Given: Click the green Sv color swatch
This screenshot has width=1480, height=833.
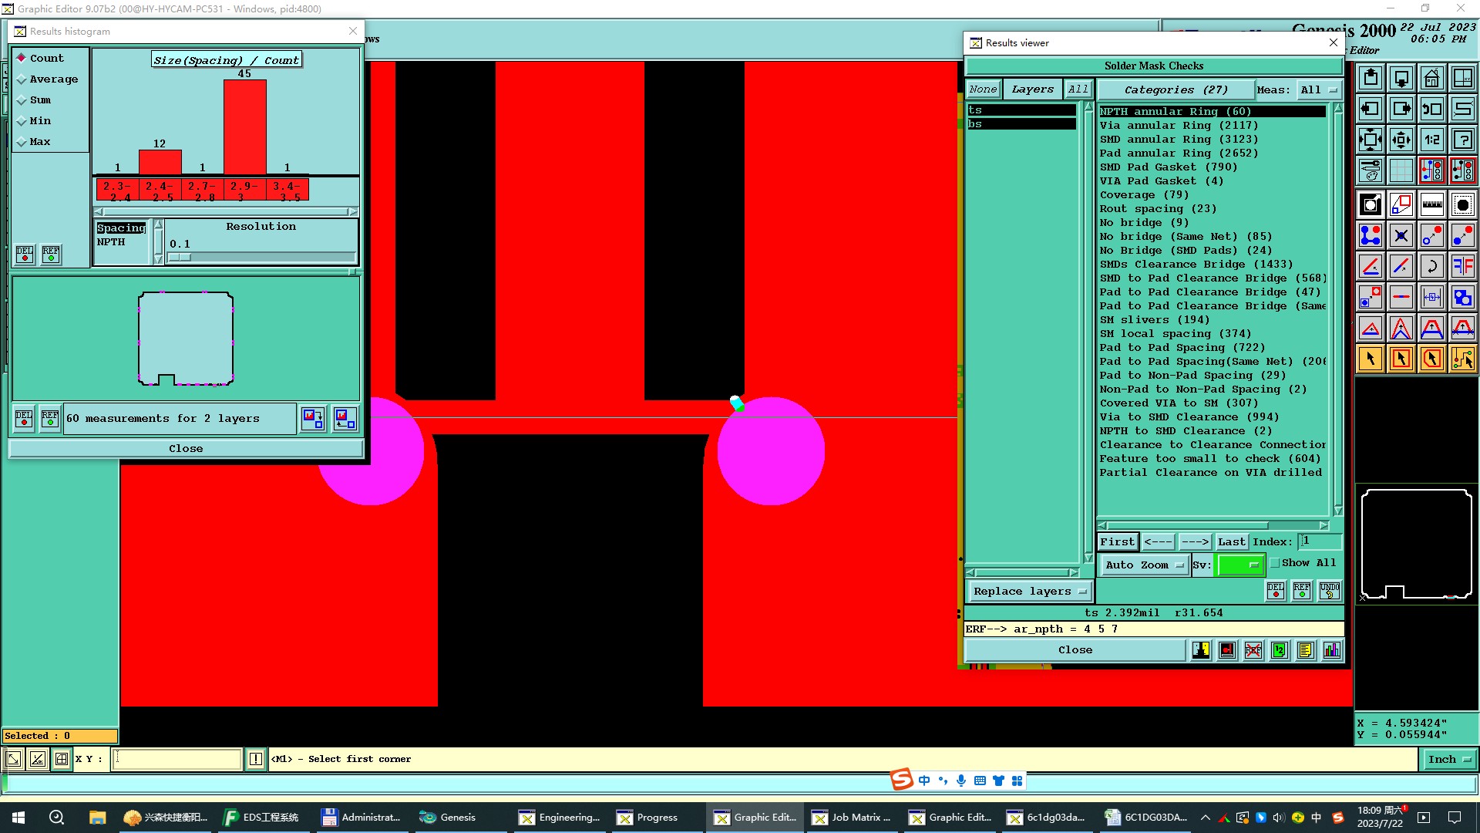Looking at the screenshot, I should (x=1239, y=565).
